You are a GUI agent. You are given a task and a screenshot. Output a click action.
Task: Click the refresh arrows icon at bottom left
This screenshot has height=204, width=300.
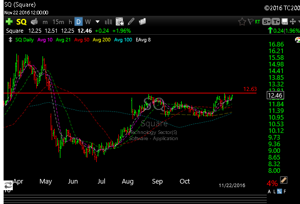click(x=8, y=185)
